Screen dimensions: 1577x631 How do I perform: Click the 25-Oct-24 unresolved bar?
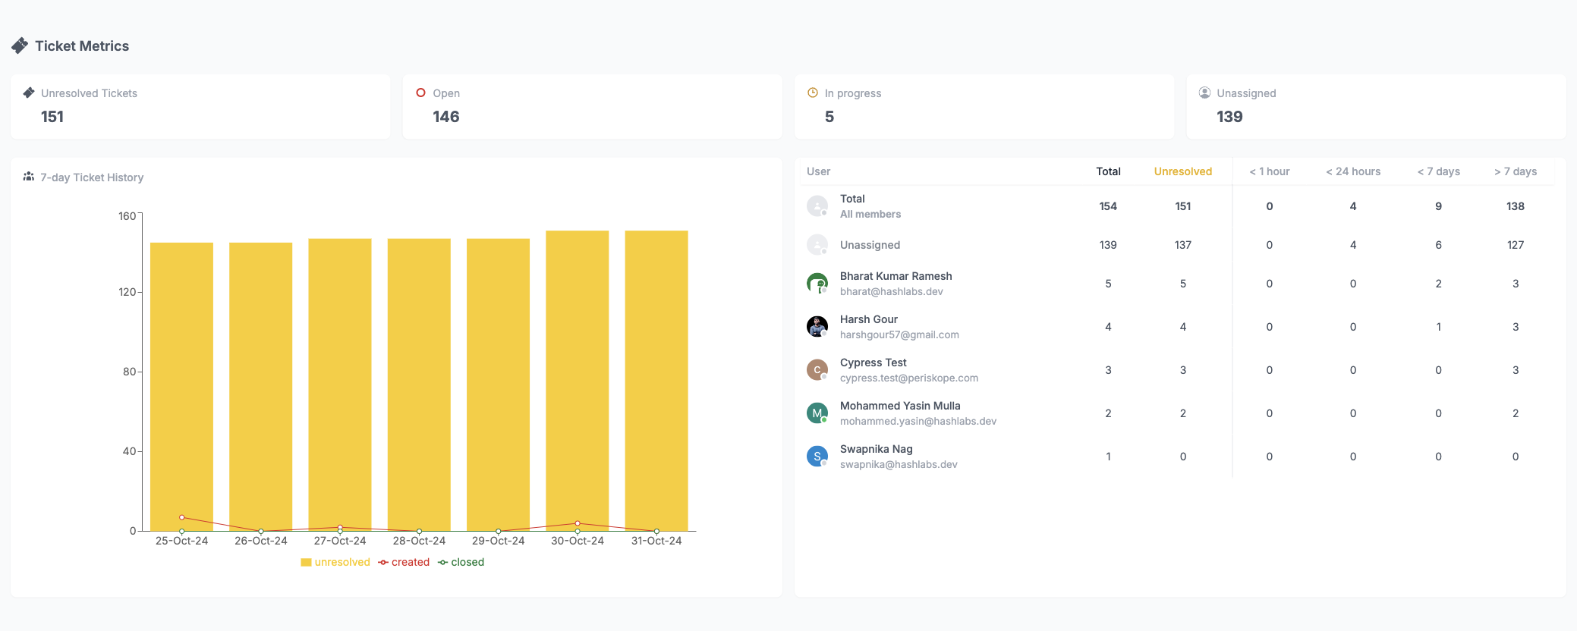(181, 387)
